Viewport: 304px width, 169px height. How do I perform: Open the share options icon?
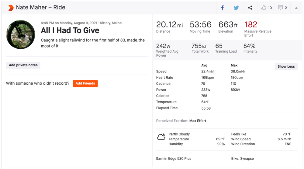pyautogui.click(x=250, y=8)
